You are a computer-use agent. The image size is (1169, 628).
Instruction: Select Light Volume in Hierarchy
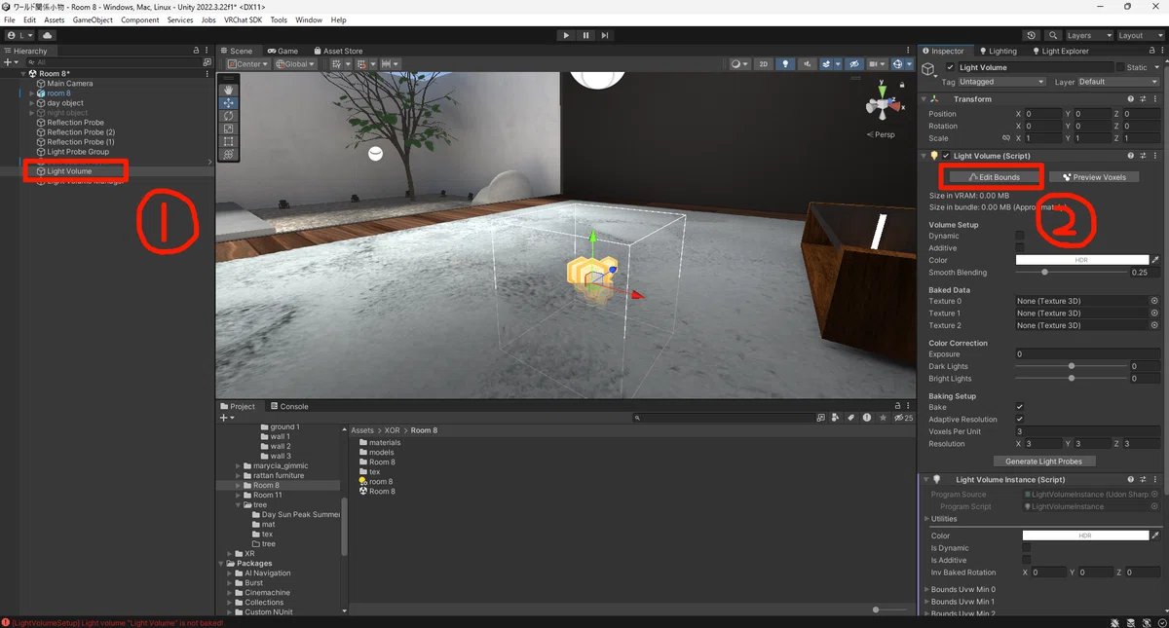tap(69, 171)
